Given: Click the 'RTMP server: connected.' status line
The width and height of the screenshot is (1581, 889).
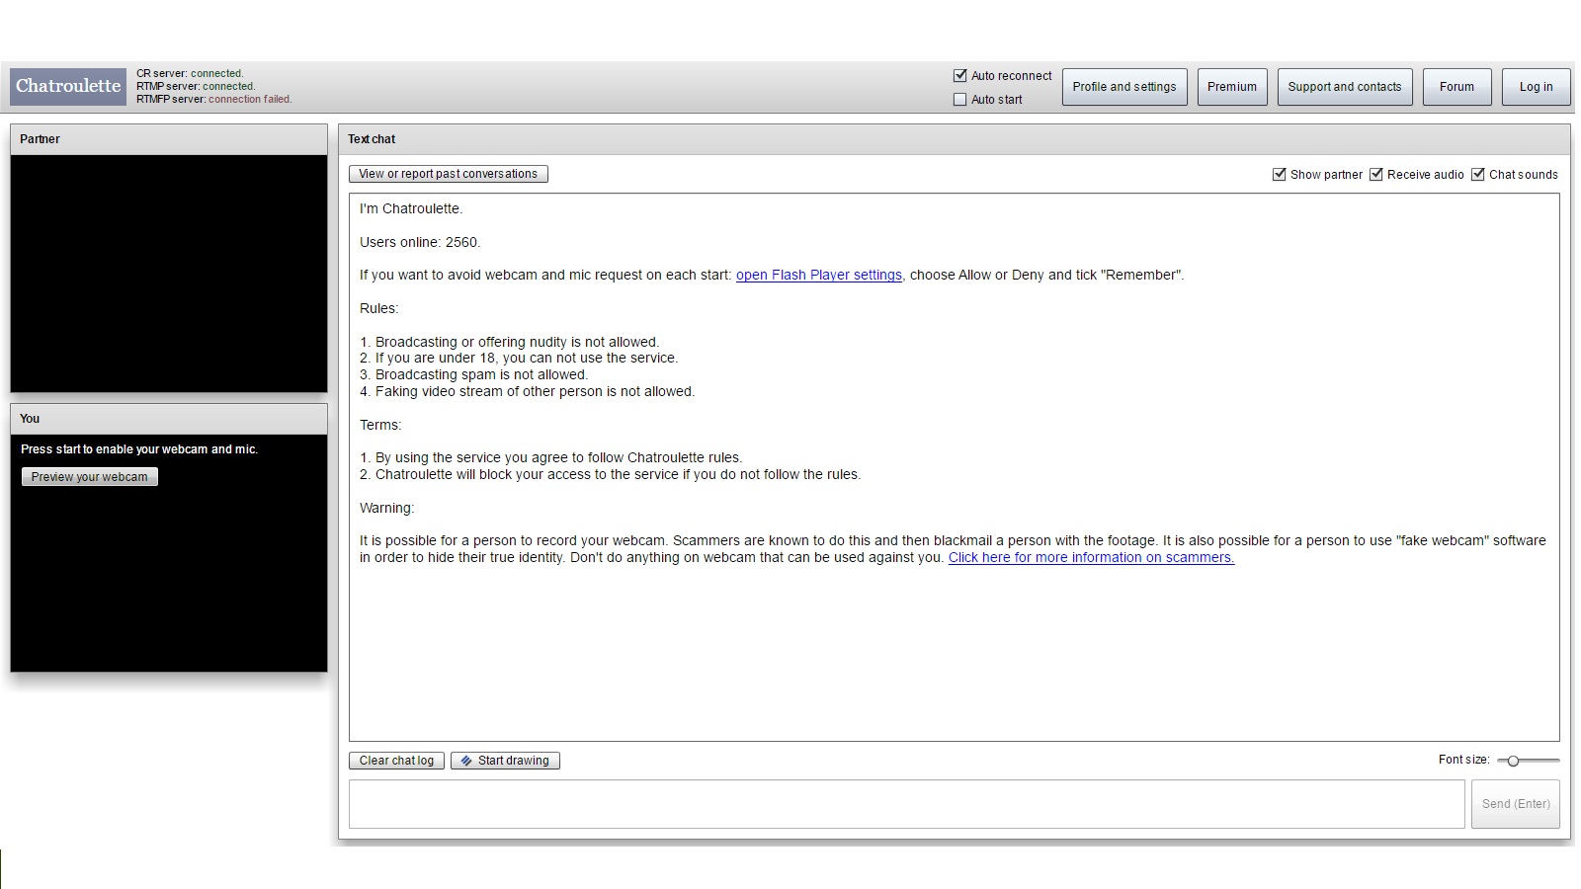Looking at the screenshot, I should pos(196,86).
